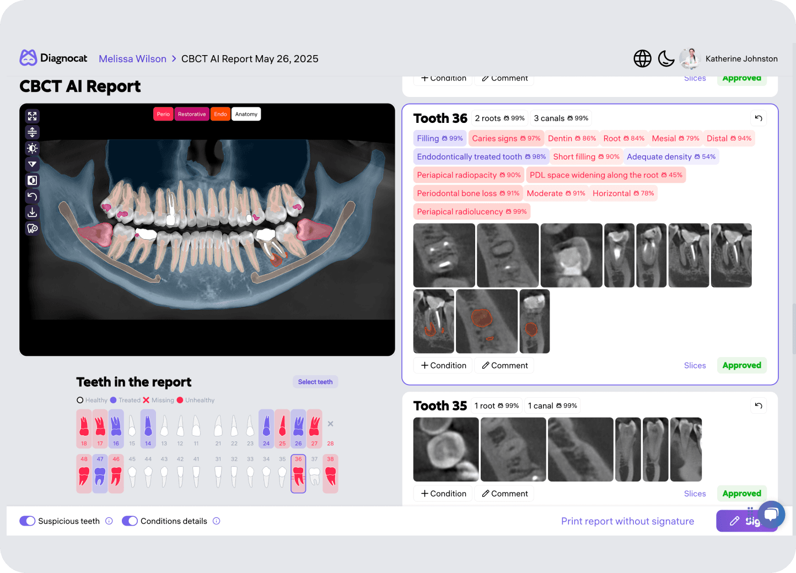The height and width of the screenshot is (573, 796).
Task: Open Slices for Tooth 36
Action: (x=695, y=365)
